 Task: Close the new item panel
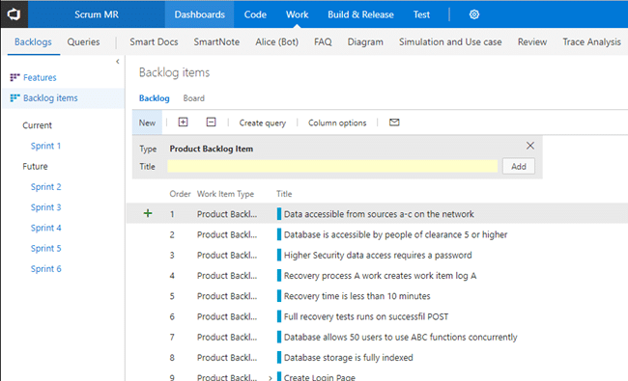[529, 146]
